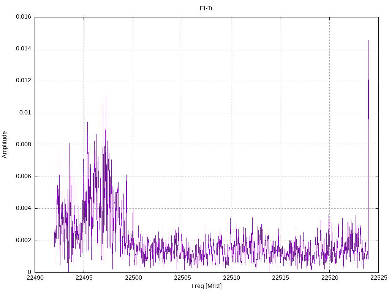Image resolution: width=389 pixels, height=291 pixels.
Task: Select the 22515 x-axis tick label
Action: click(280, 278)
